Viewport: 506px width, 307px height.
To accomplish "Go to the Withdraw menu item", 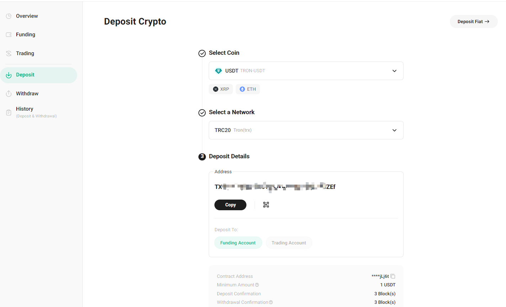I will point(27,93).
